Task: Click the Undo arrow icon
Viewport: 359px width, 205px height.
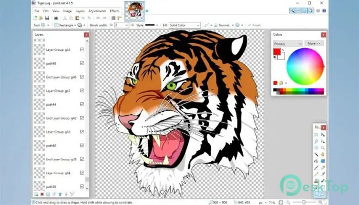Action: [x=98, y=18]
